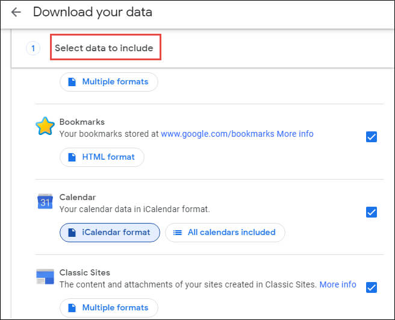The image size is (395, 320).
Task: Click the iCalendar format button
Action: point(110,233)
